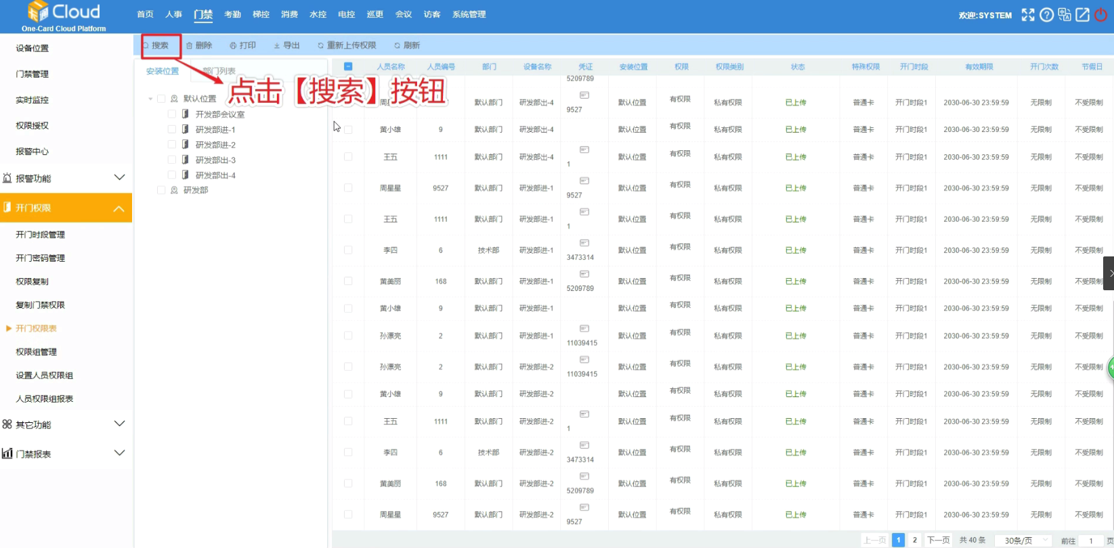Sort by the 人员名称 column header
The image size is (1114, 548).
pyautogui.click(x=391, y=66)
